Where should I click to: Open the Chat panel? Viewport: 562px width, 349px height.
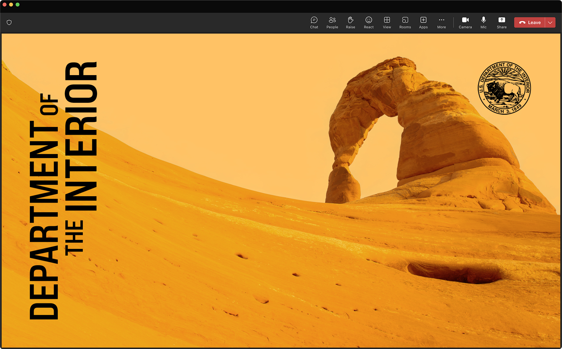(314, 22)
